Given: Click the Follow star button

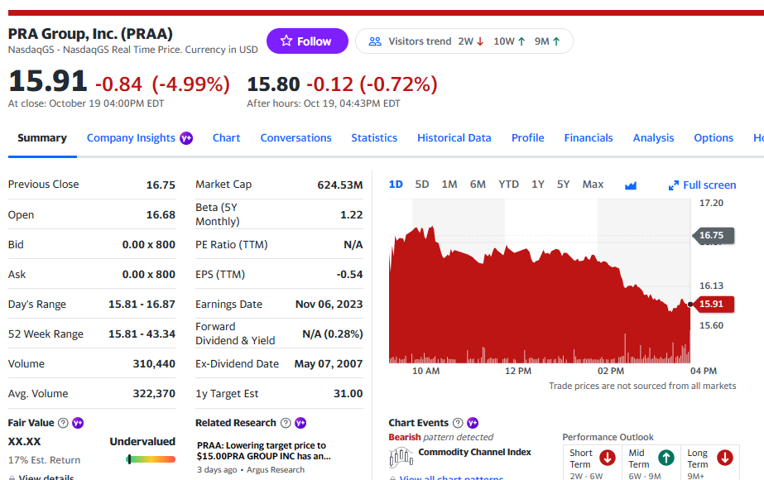Looking at the screenshot, I should coord(306,41).
